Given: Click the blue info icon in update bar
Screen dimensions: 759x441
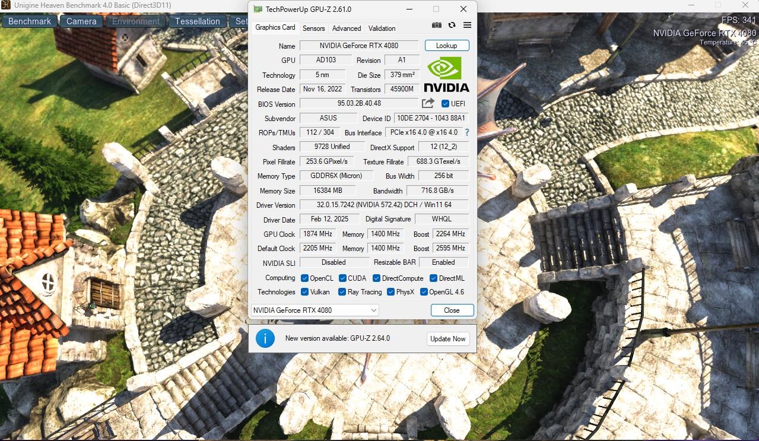Looking at the screenshot, I should (x=265, y=338).
